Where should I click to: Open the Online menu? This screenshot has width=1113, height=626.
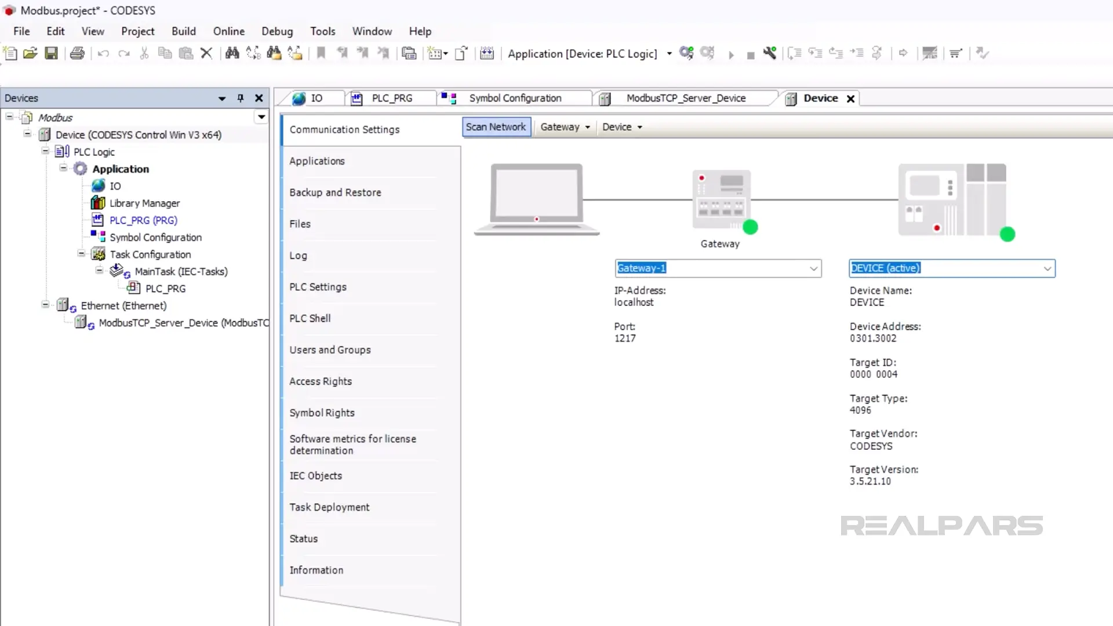pyautogui.click(x=228, y=31)
